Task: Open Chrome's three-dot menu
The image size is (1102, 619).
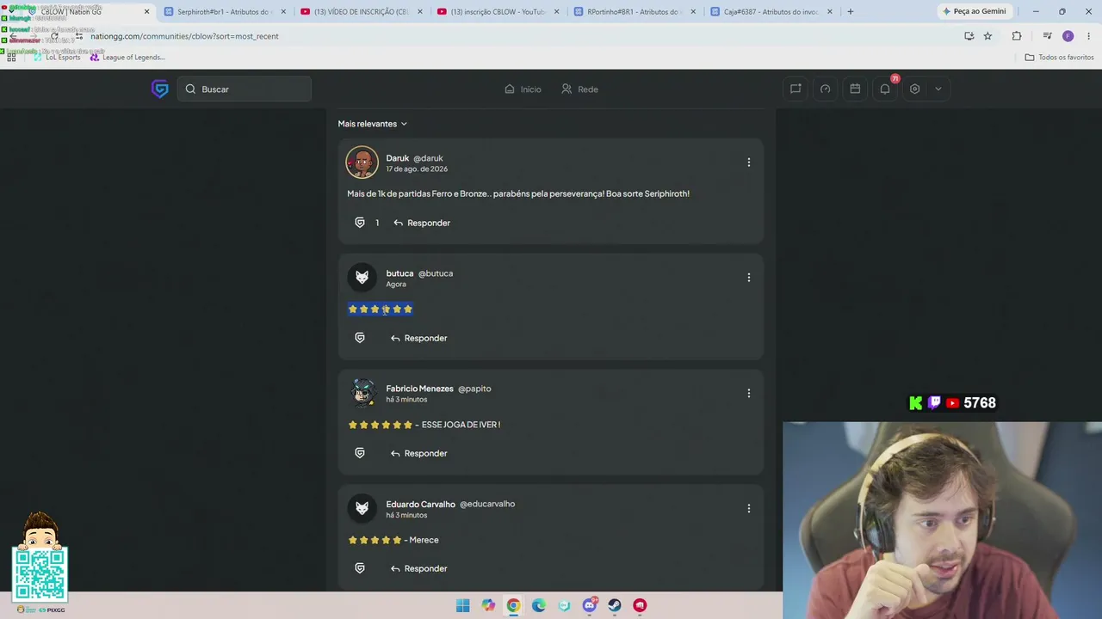Action: click(x=1089, y=36)
